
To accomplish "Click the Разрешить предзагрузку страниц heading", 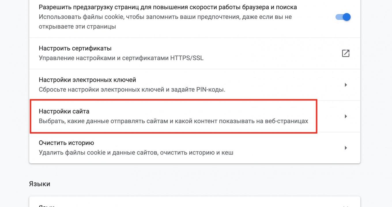I will tap(168, 7).
